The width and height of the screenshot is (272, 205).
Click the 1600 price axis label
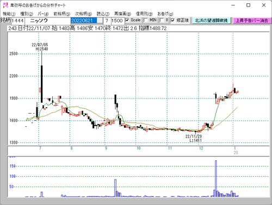click(x=14, y=121)
